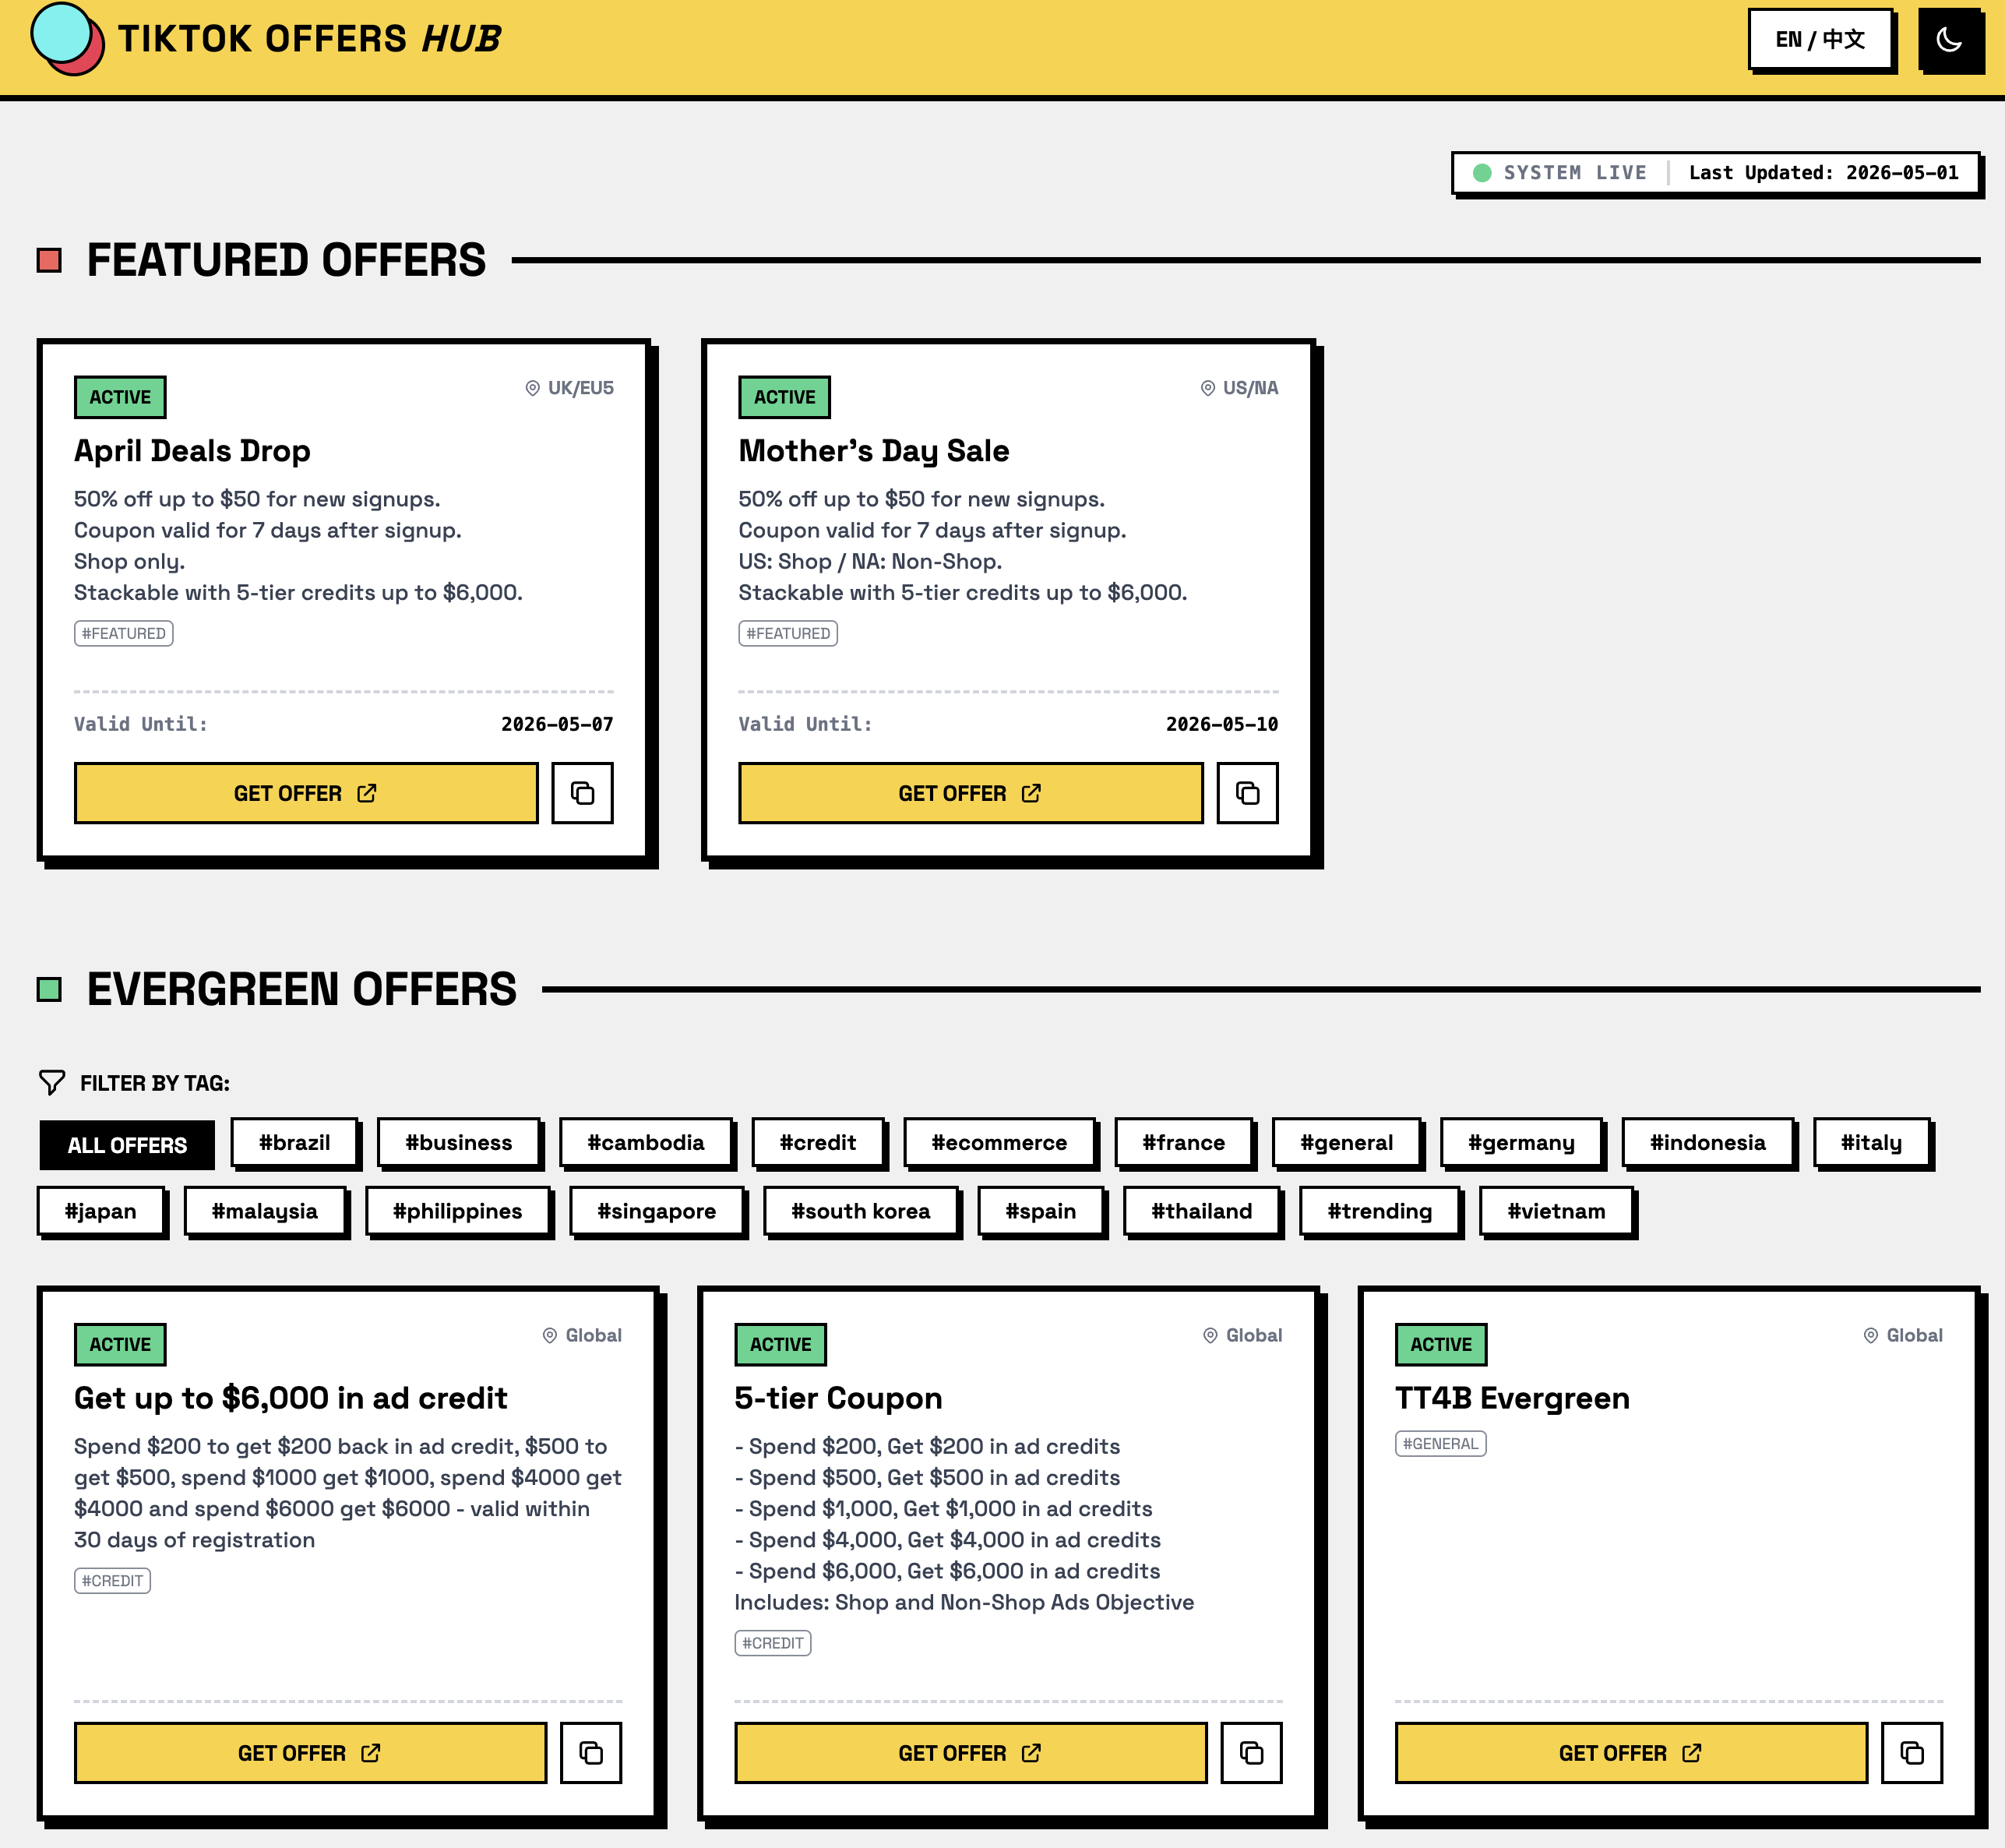The image size is (2005, 1848).
Task: Show only #italy offers
Action: tap(1872, 1142)
